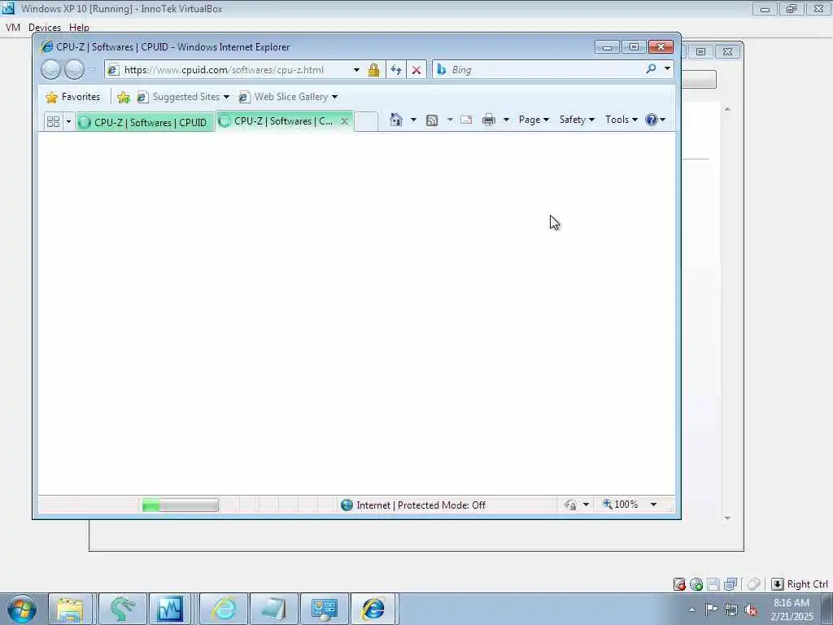
Task: Click the refresh page icon
Action: tap(396, 70)
